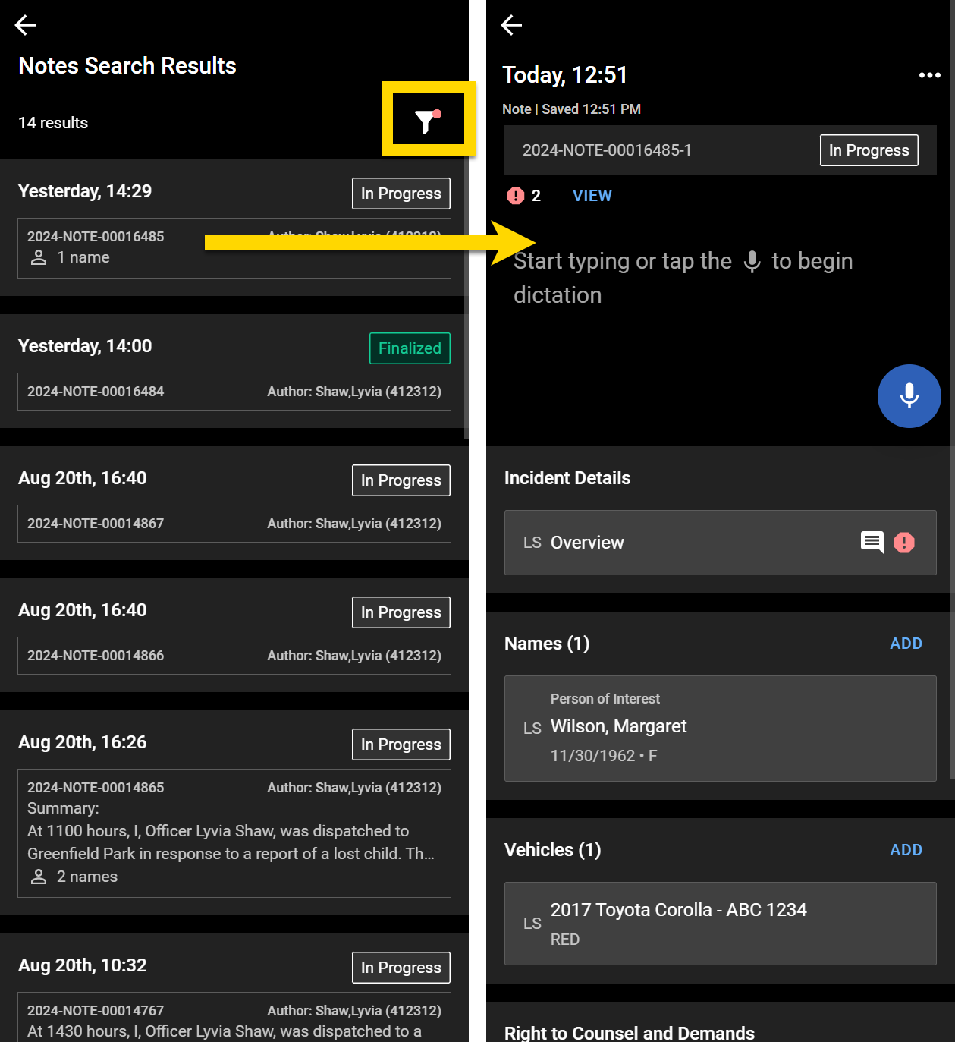Open the comment icon in Overview row
955x1042 pixels.
[872, 542]
